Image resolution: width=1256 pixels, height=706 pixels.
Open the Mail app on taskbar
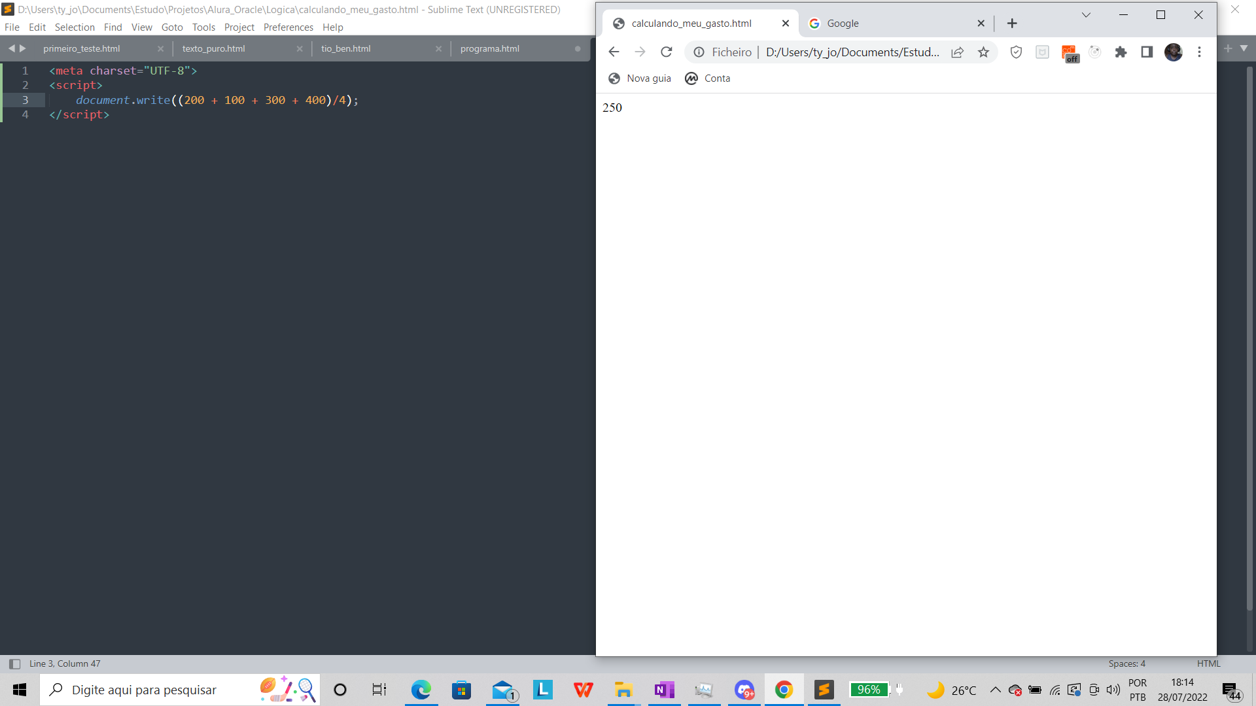point(503,690)
